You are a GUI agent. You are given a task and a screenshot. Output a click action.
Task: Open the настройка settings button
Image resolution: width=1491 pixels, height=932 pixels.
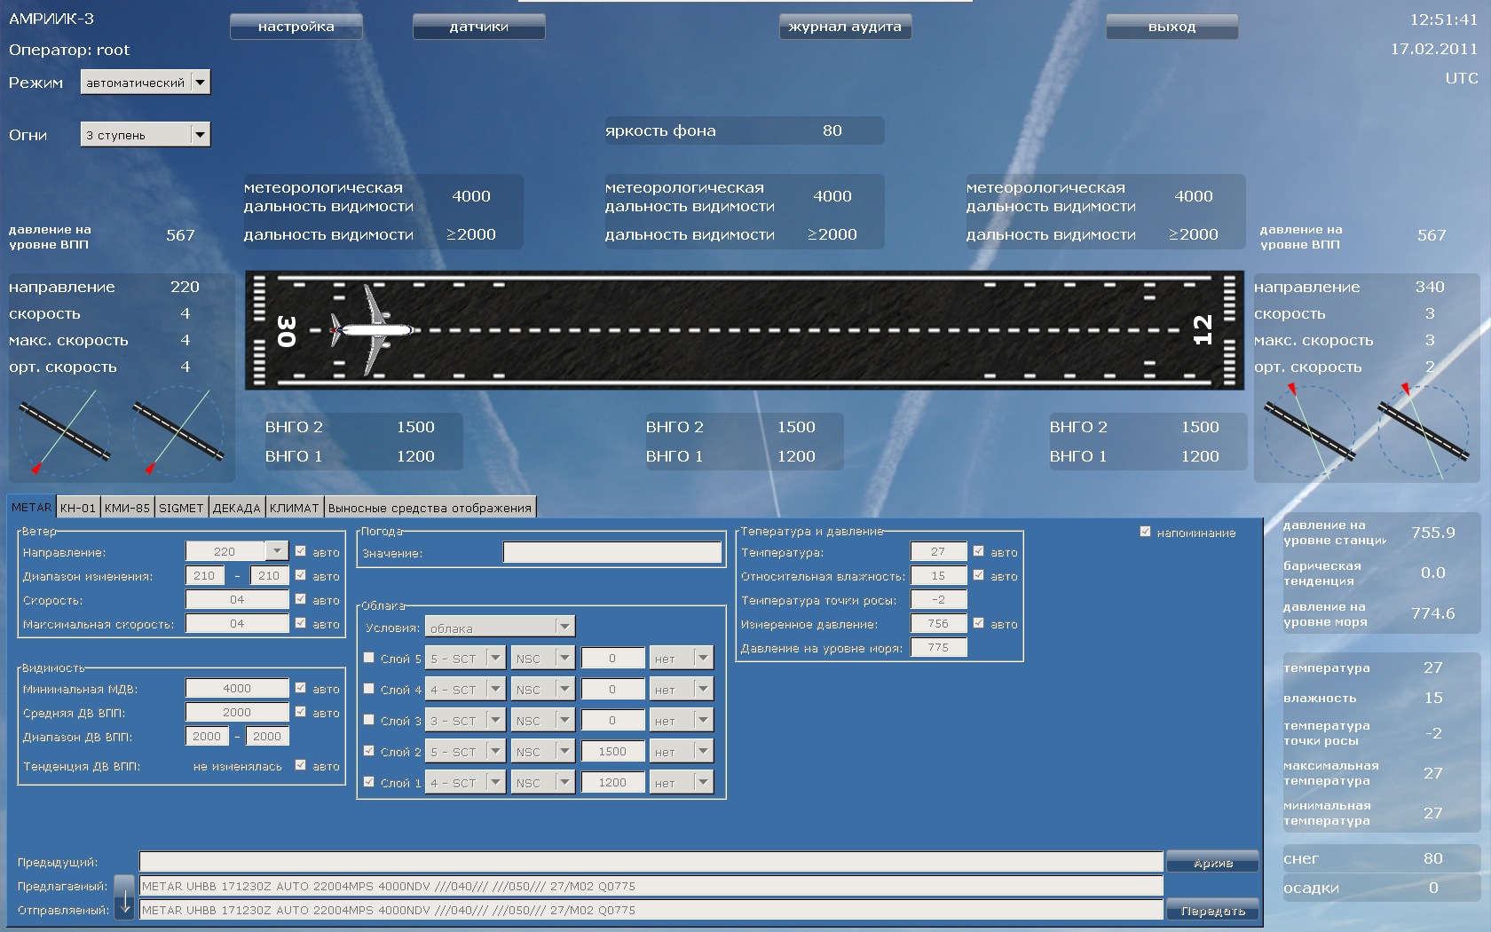click(x=296, y=27)
